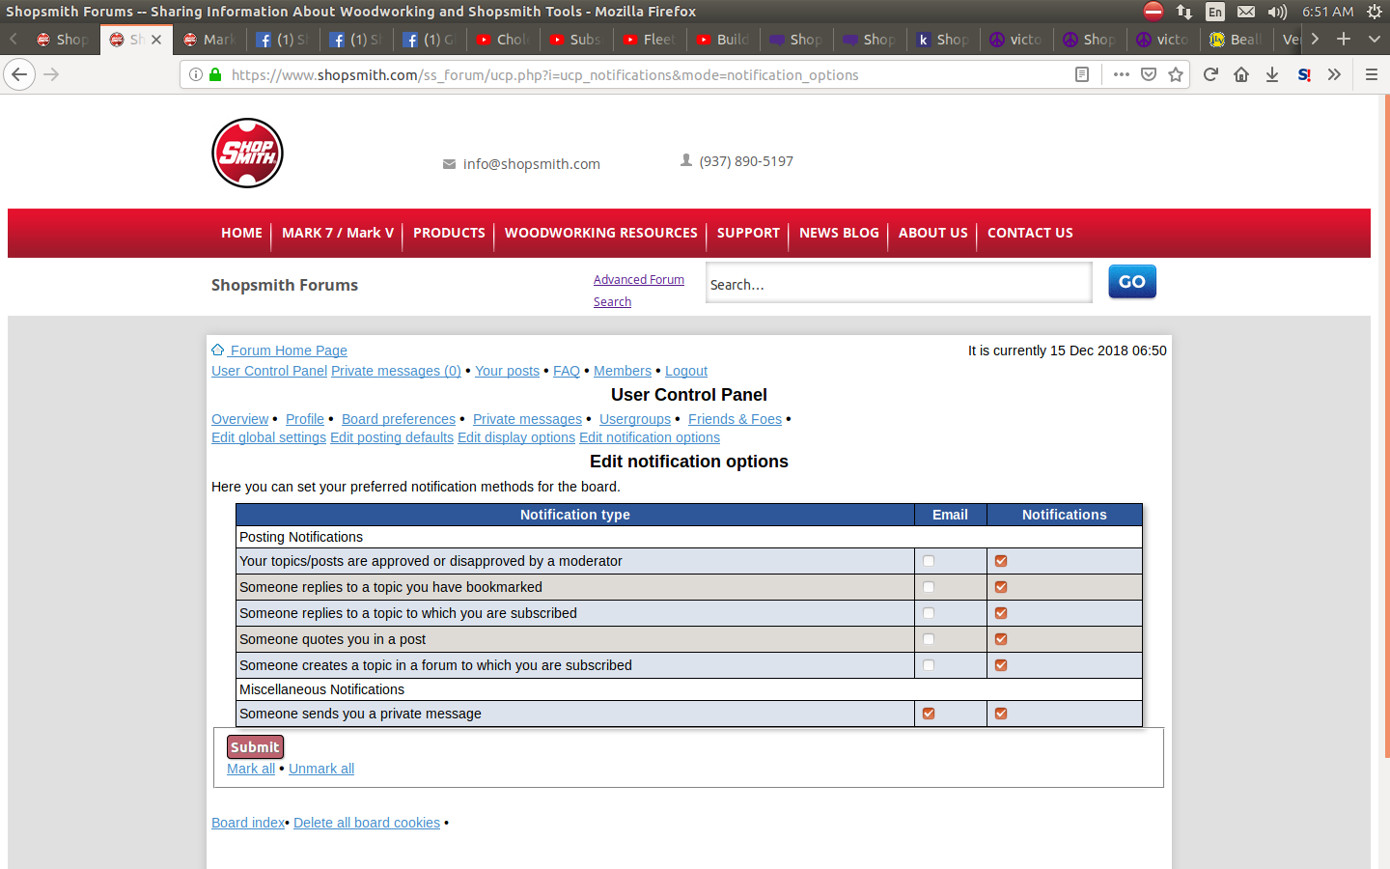Open the sound volume indicator
The height and width of the screenshot is (869, 1390).
tap(1277, 12)
